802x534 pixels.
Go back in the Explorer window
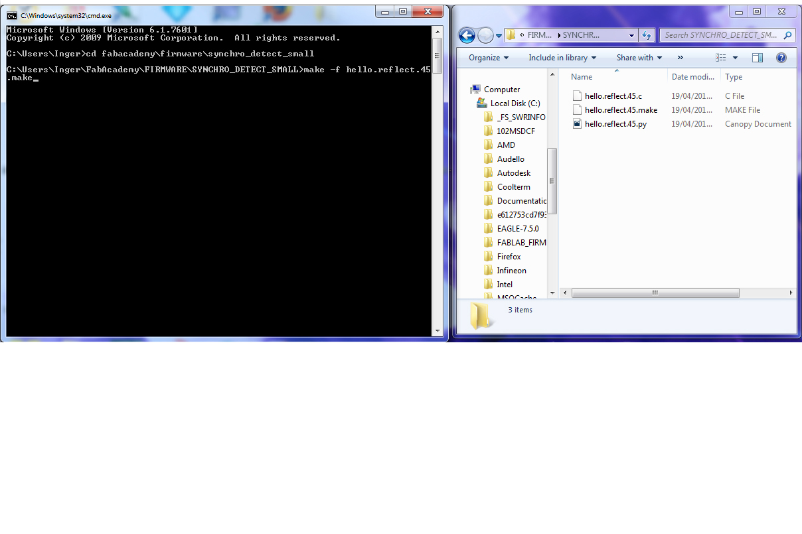click(x=467, y=35)
